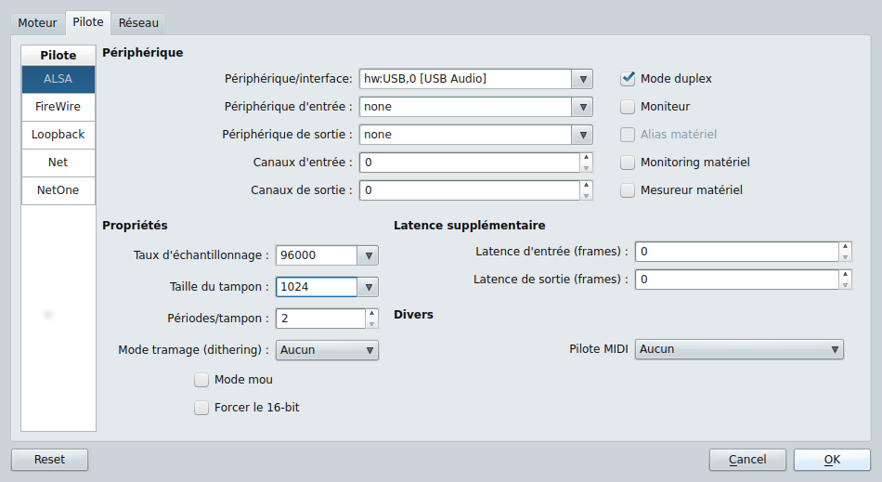
Task: Select the NetOne driver entry
Action: [58, 190]
